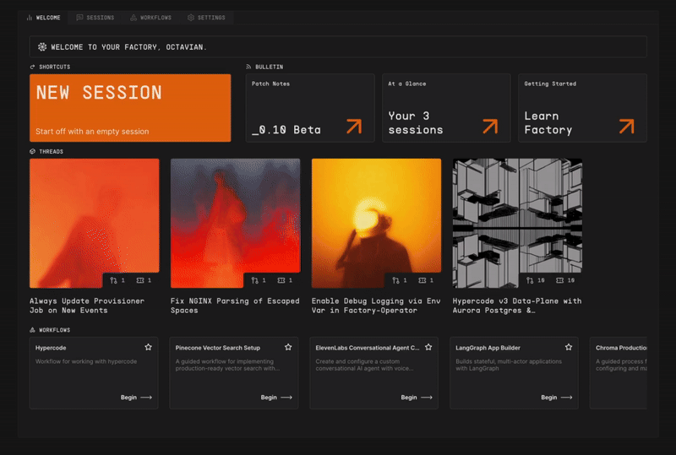This screenshot has width=676, height=455.
Task: Favorite the Pinecone Vector Search Setup workflow
Action: point(288,347)
